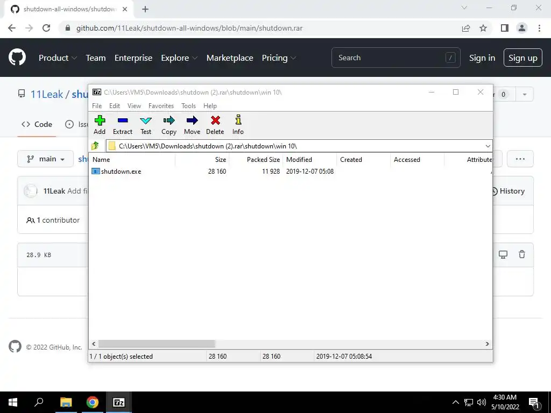This screenshot has height=413, width=551.
Task: Click the Move toolbar icon
Action: tap(192, 125)
